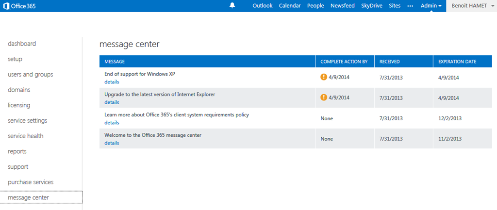The image size is (497, 210).
Task: Select users and groups in sidebar
Action: tap(31, 75)
